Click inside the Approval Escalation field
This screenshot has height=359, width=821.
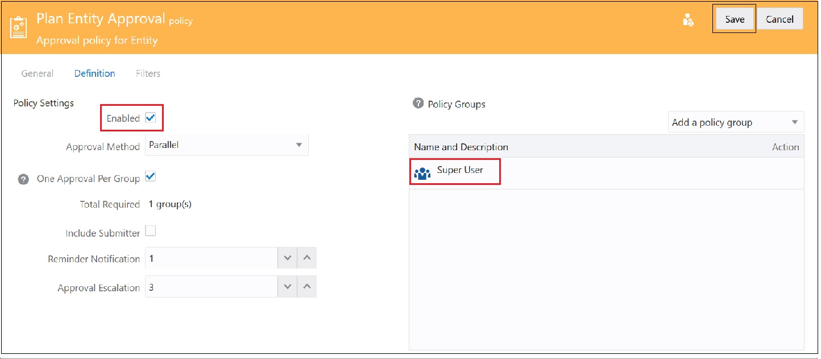(210, 286)
